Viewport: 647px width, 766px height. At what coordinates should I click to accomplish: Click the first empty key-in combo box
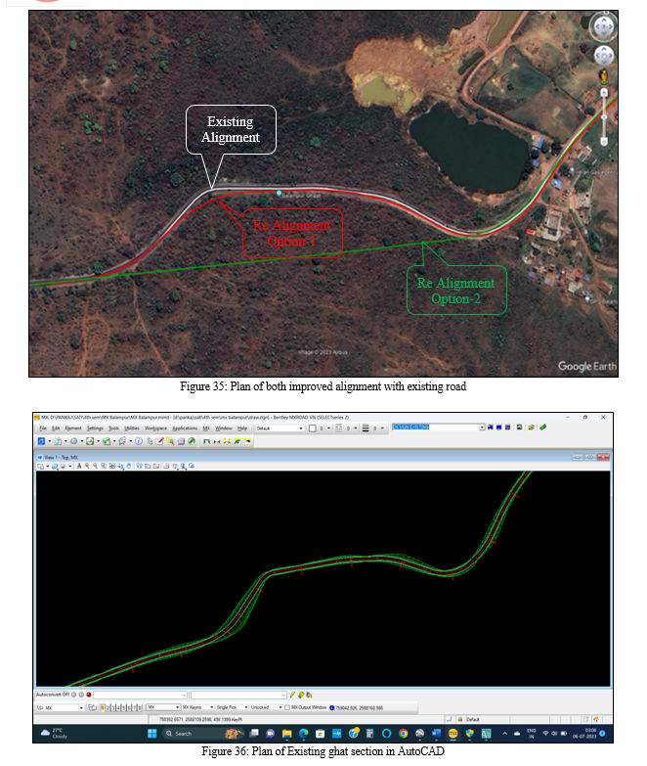click(x=140, y=696)
